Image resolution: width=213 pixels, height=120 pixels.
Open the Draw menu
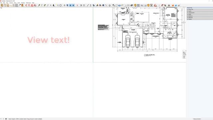coord(15,3)
